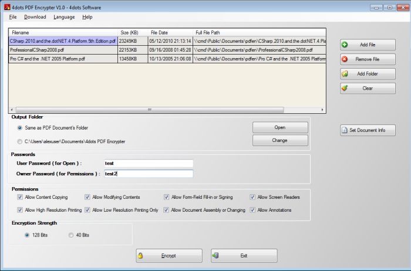Click the 22153KB size cell
This screenshot has width=411, height=271.
(x=133, y=50)
